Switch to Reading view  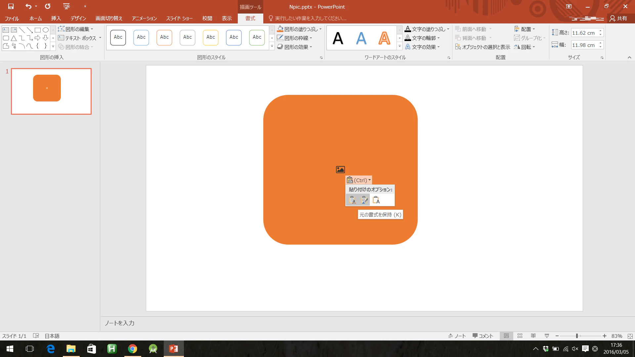pyautogui.click(x=533, y=336)
